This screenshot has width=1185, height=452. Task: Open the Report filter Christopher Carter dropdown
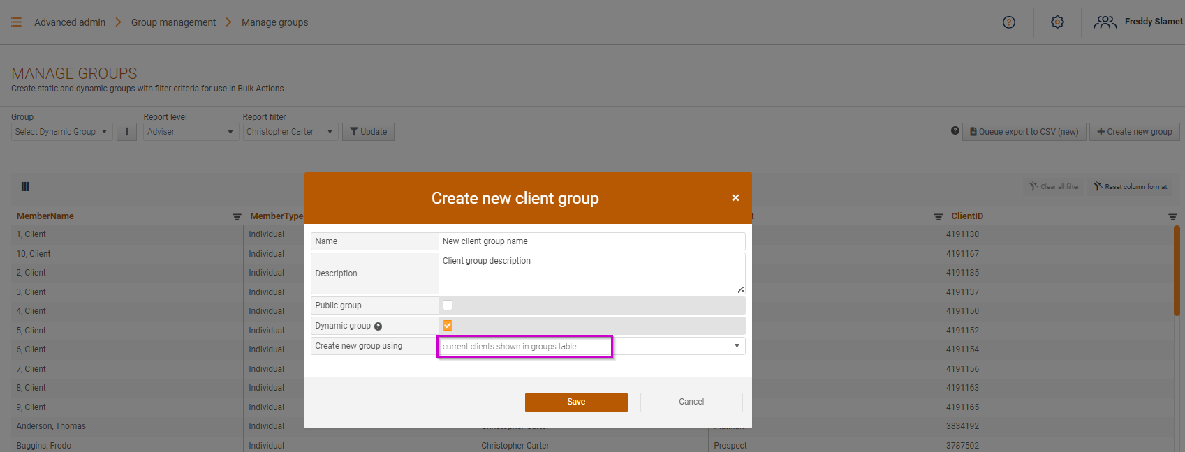(290, 132)
